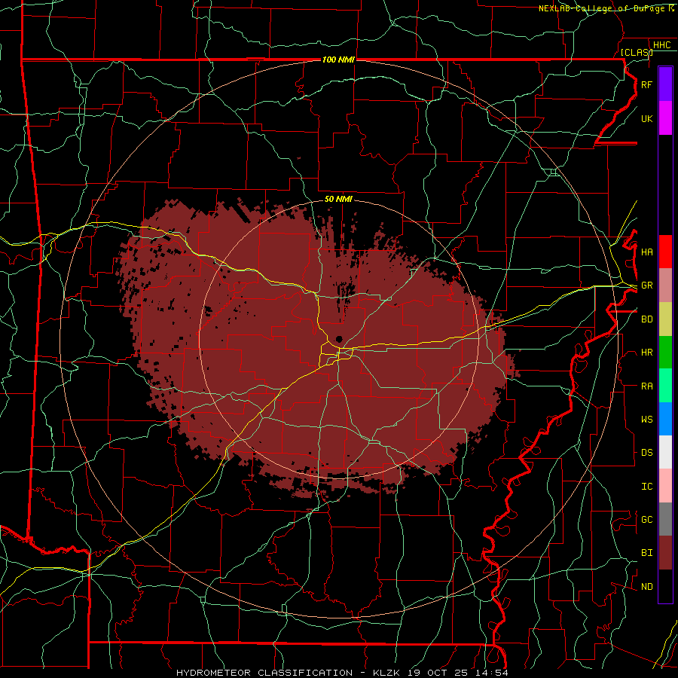Viewport: 678px width, 678px height.
Task: Click the GR graupel color swatch
Action: click(665, 285)
